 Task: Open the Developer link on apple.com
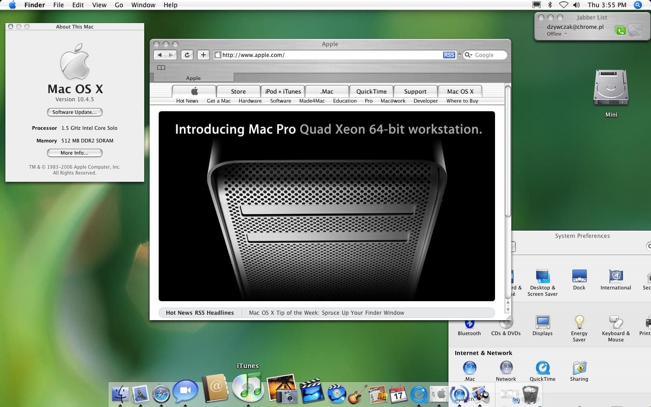(425, 101)
